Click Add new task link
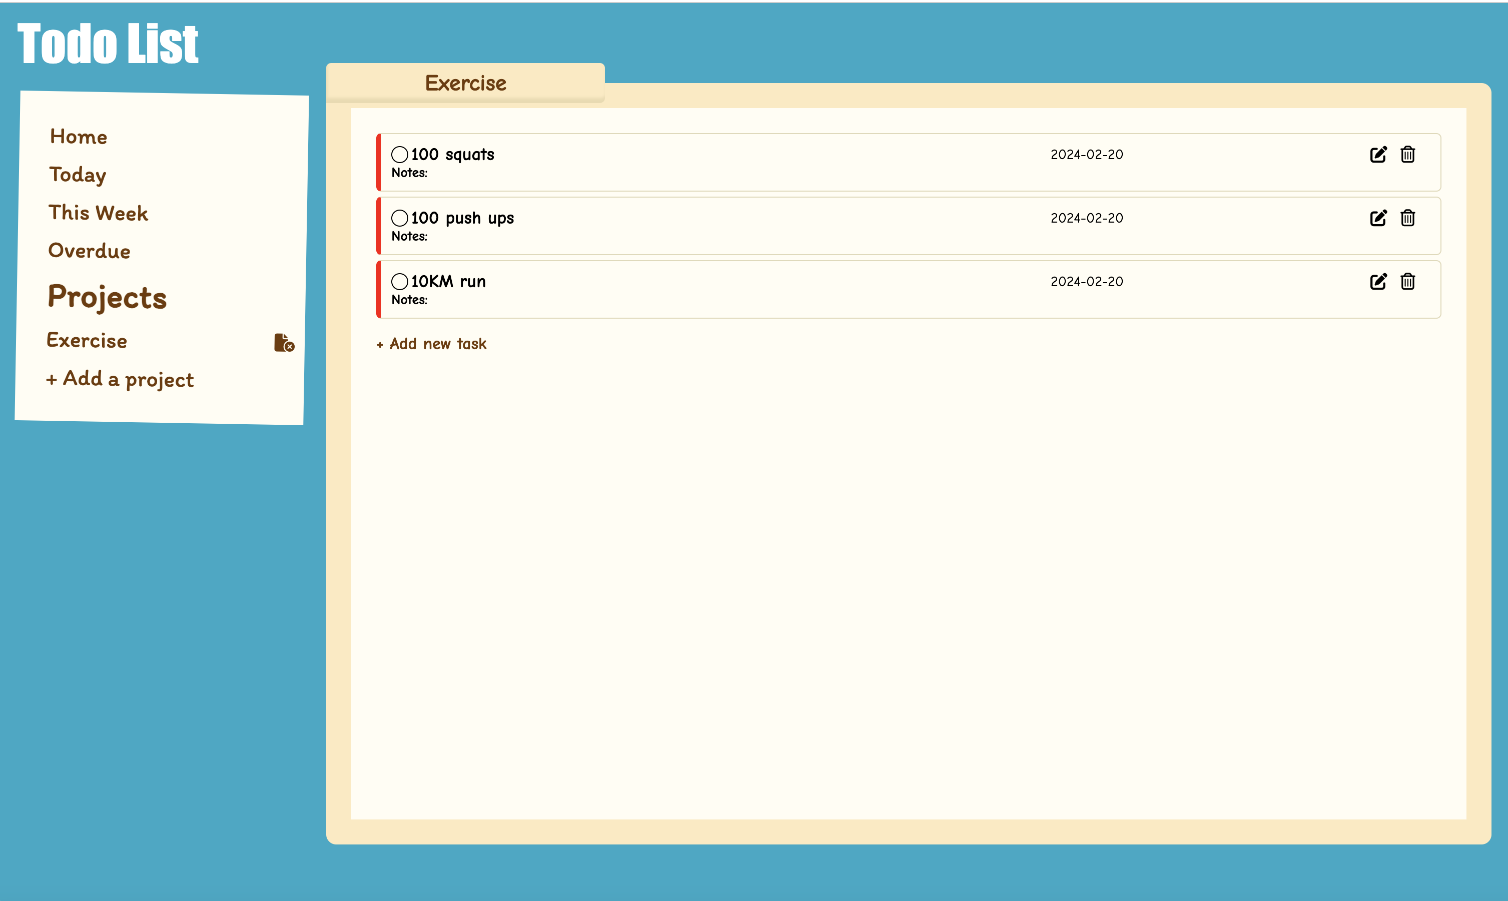The height and width of the screenshot is (901, 1508). 432,344
